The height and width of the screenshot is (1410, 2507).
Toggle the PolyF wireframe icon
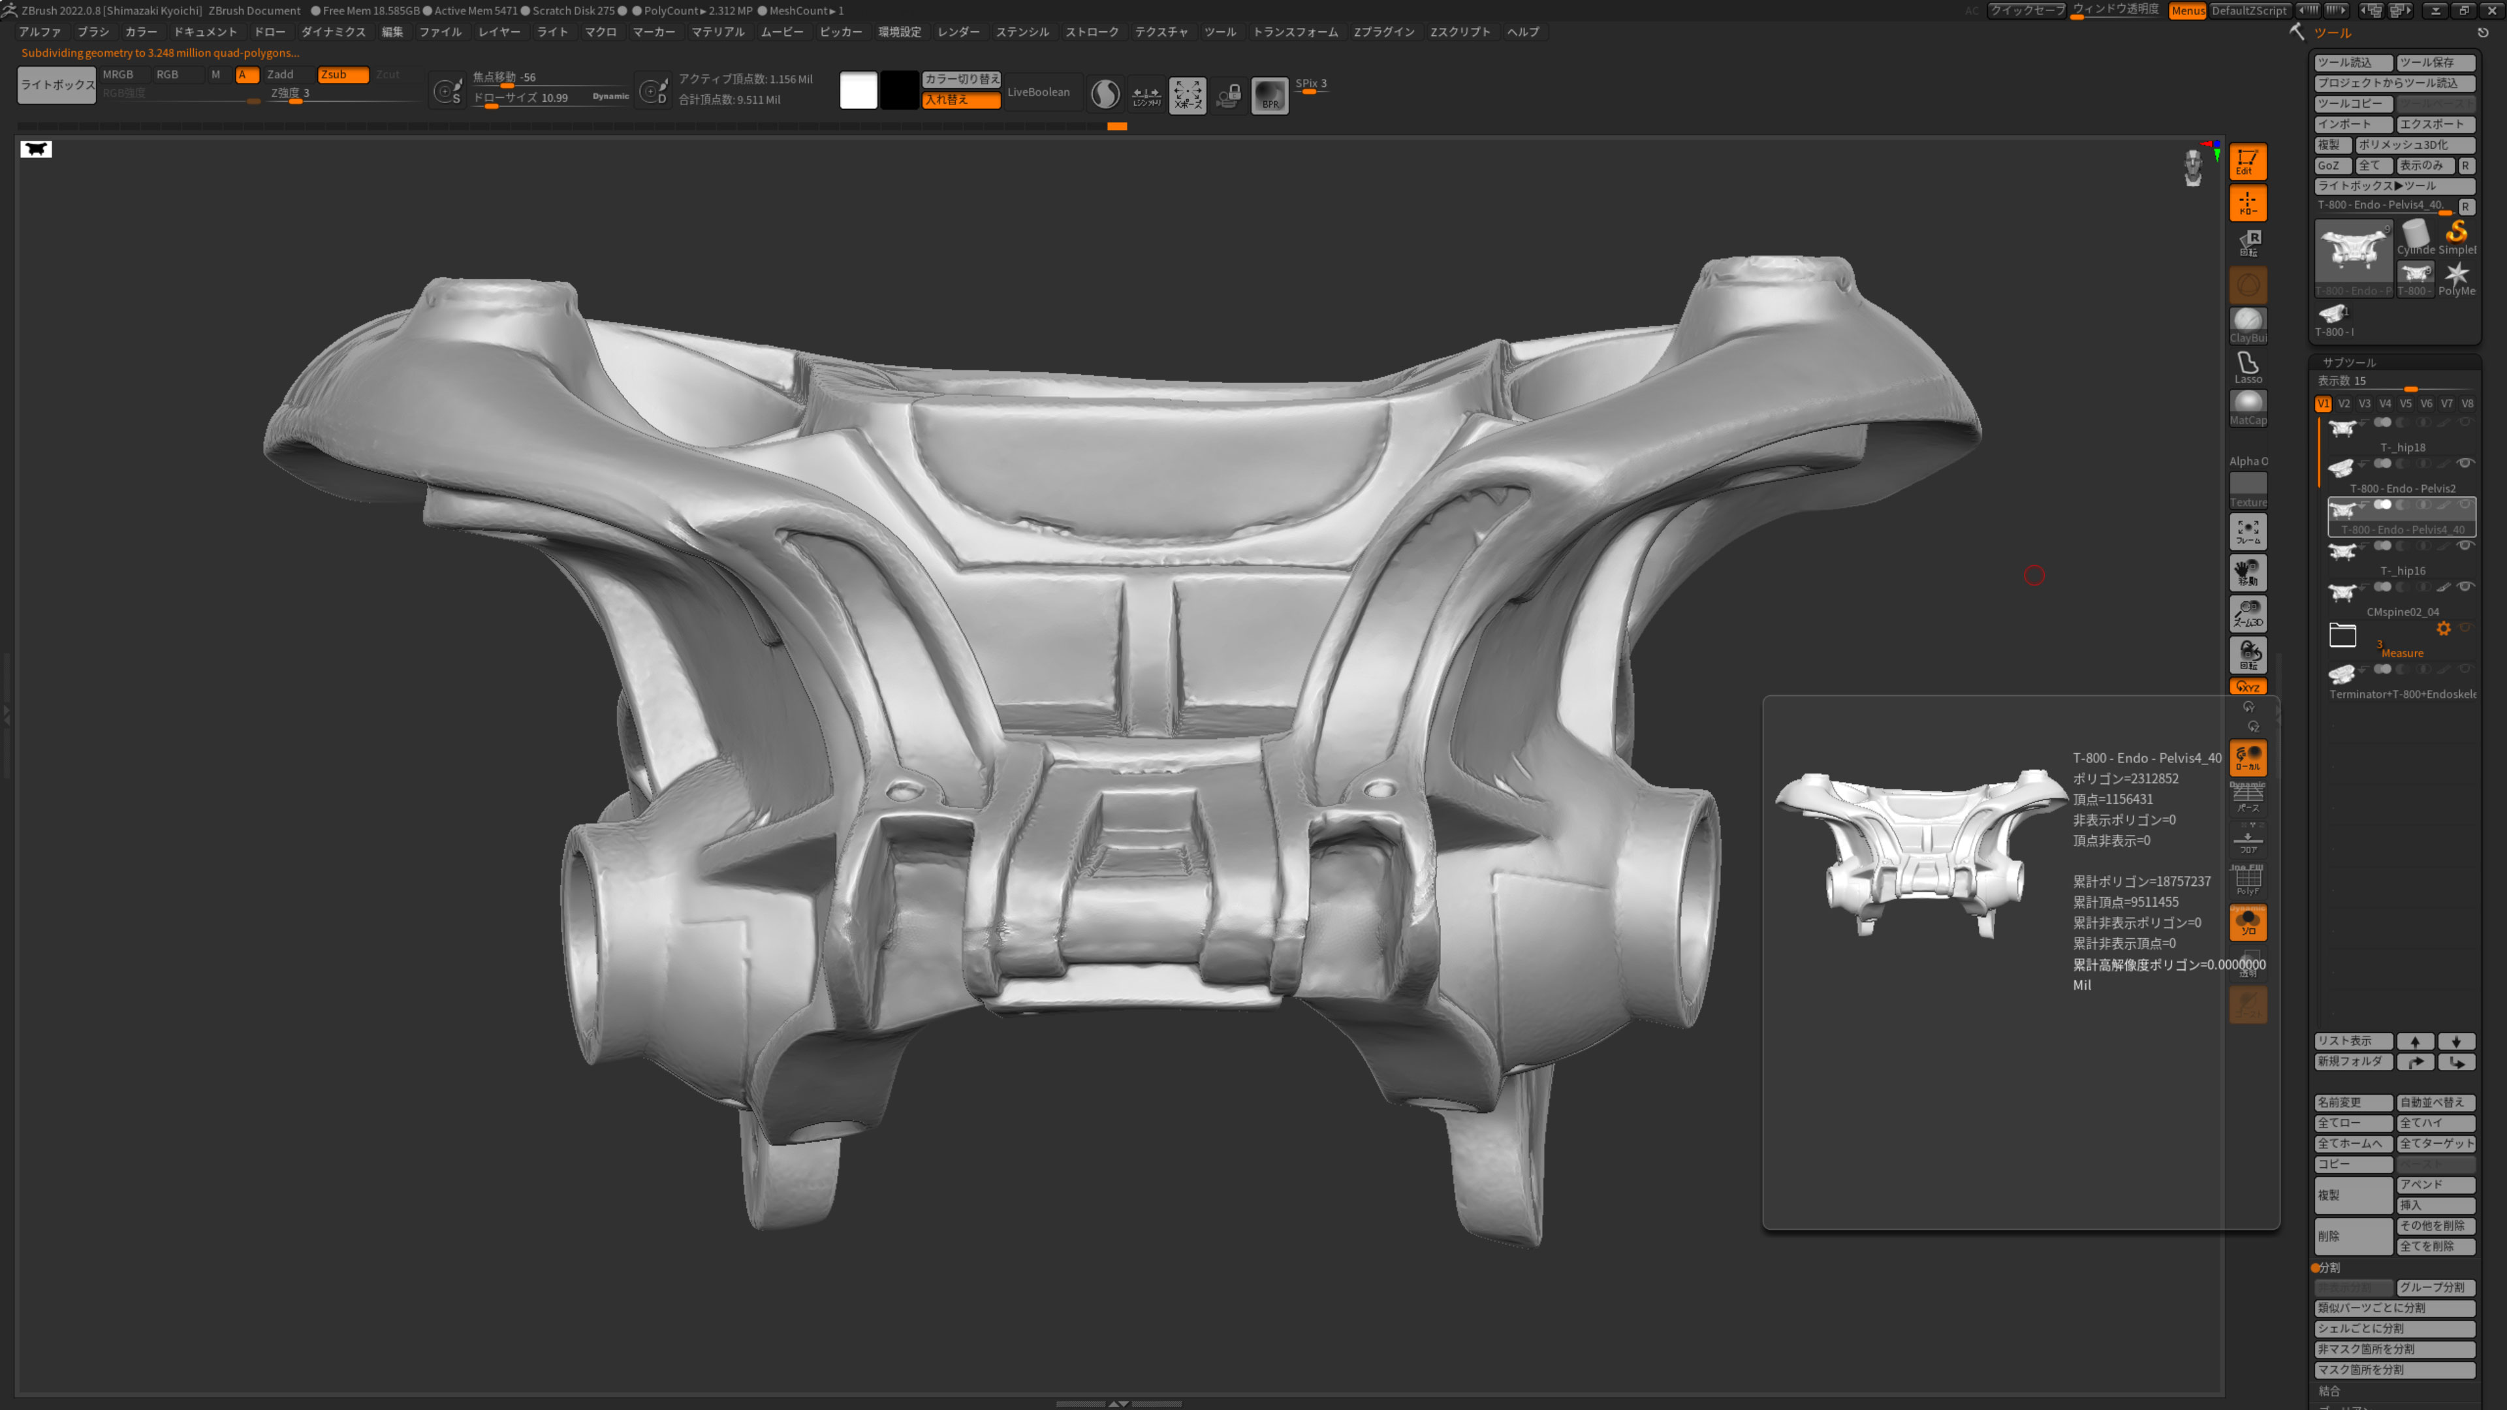pyautogui.click(x=2247, y=882)
